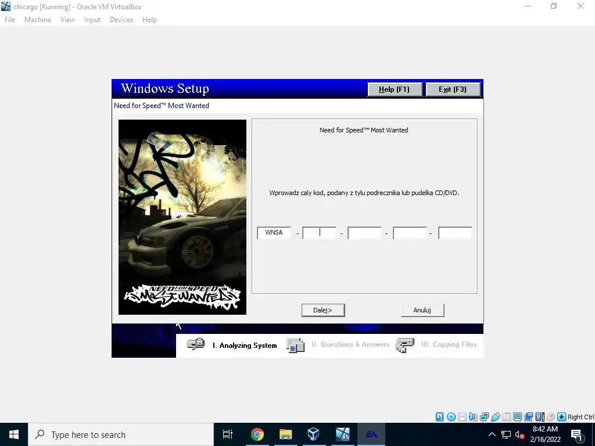Viewport: 595px width, 446px height.
Task: Click the VirtualBox network adapter indicator
Action: point(484,417)
